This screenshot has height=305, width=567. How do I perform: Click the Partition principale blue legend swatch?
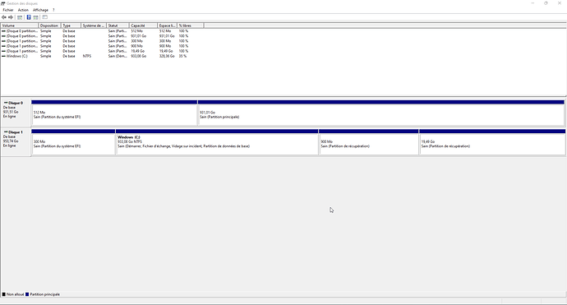(x=27, y=294)
